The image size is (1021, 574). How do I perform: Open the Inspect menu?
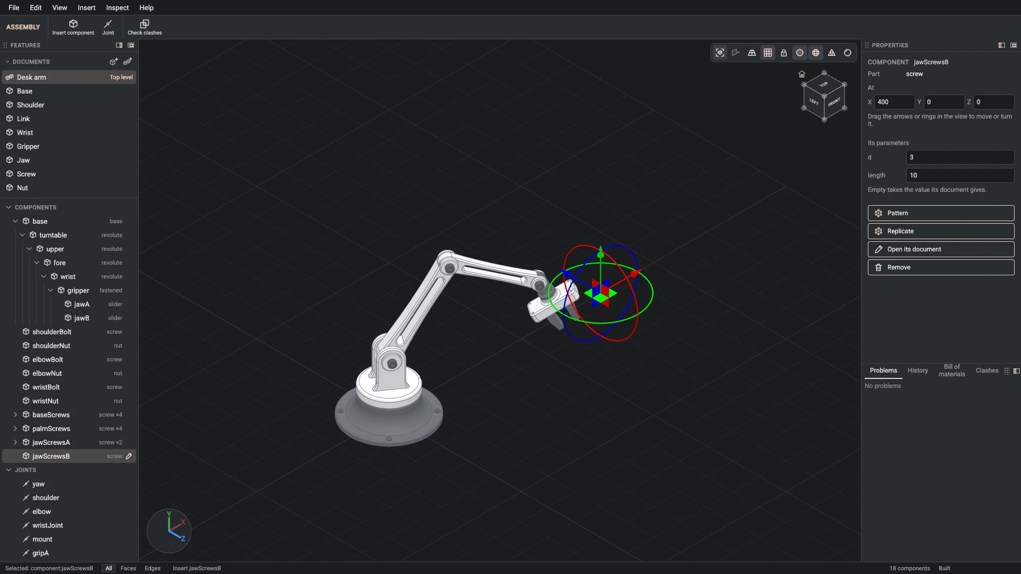[117, 7]
